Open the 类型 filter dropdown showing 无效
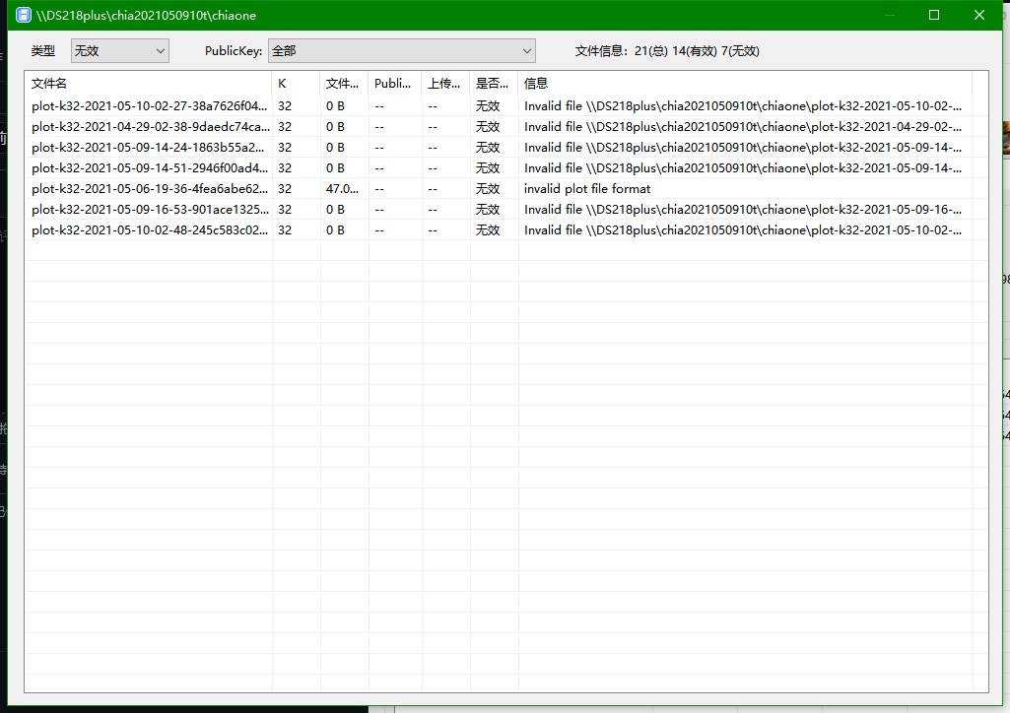The height and width of the screenshot is (713, 1010). 118,50
